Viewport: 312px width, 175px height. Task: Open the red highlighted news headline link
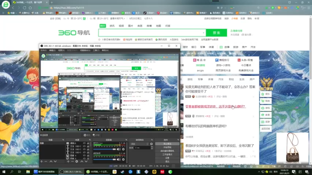pyautogui.click(x=215, y=107)
